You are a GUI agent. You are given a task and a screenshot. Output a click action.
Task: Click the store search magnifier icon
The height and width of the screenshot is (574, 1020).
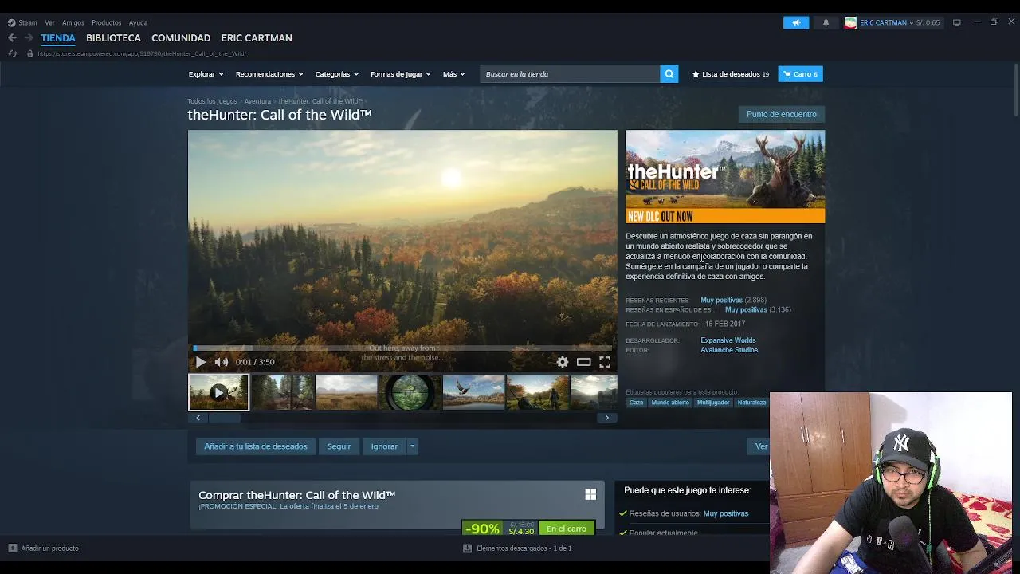tap(669, 73)
